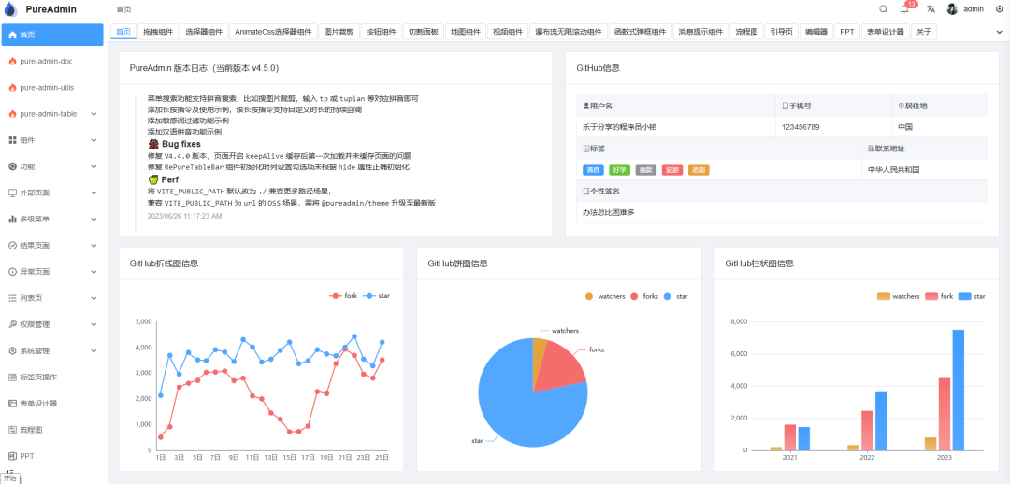Open 表单设计器 in the sidebar menu
This screenshot has height=484, width=1010.
tap(52, 404)
